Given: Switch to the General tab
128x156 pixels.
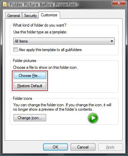Looking at the screenshot, I should tap(14, 16).
